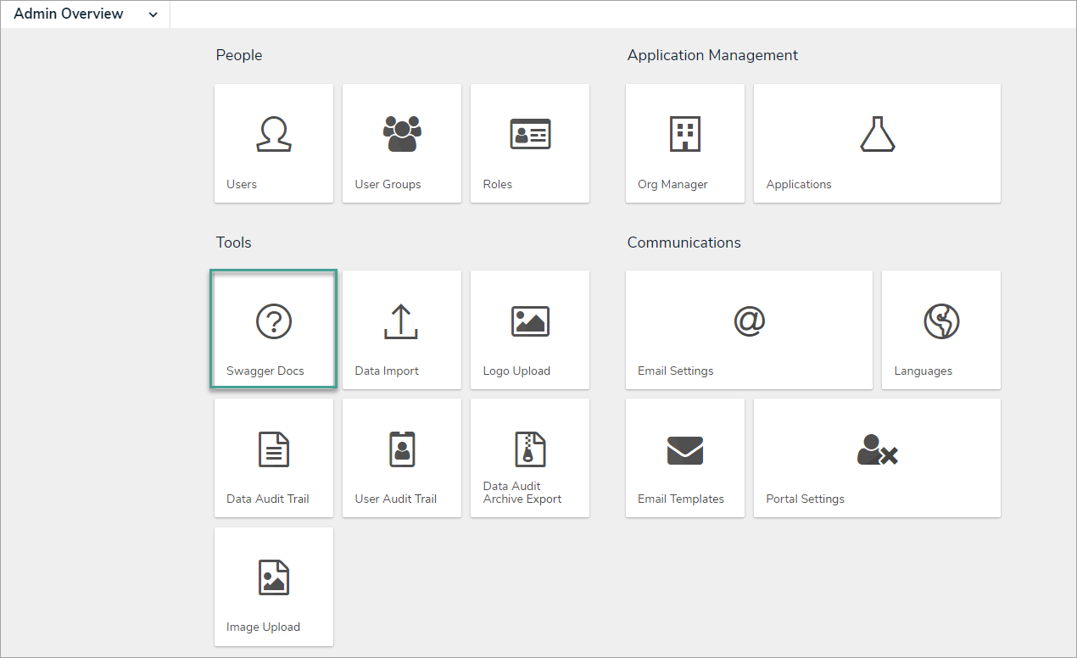Image resolution: width=1077 pixels, height=658 pixels.
Task: Expand the Admin Overview dropdown
Action: pos(153,14)
